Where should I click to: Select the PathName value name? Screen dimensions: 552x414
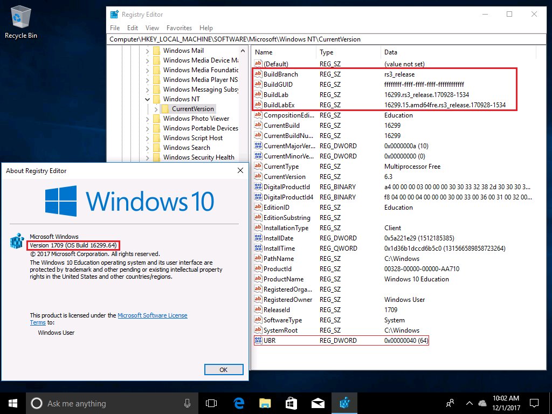[x=279, y=258]
